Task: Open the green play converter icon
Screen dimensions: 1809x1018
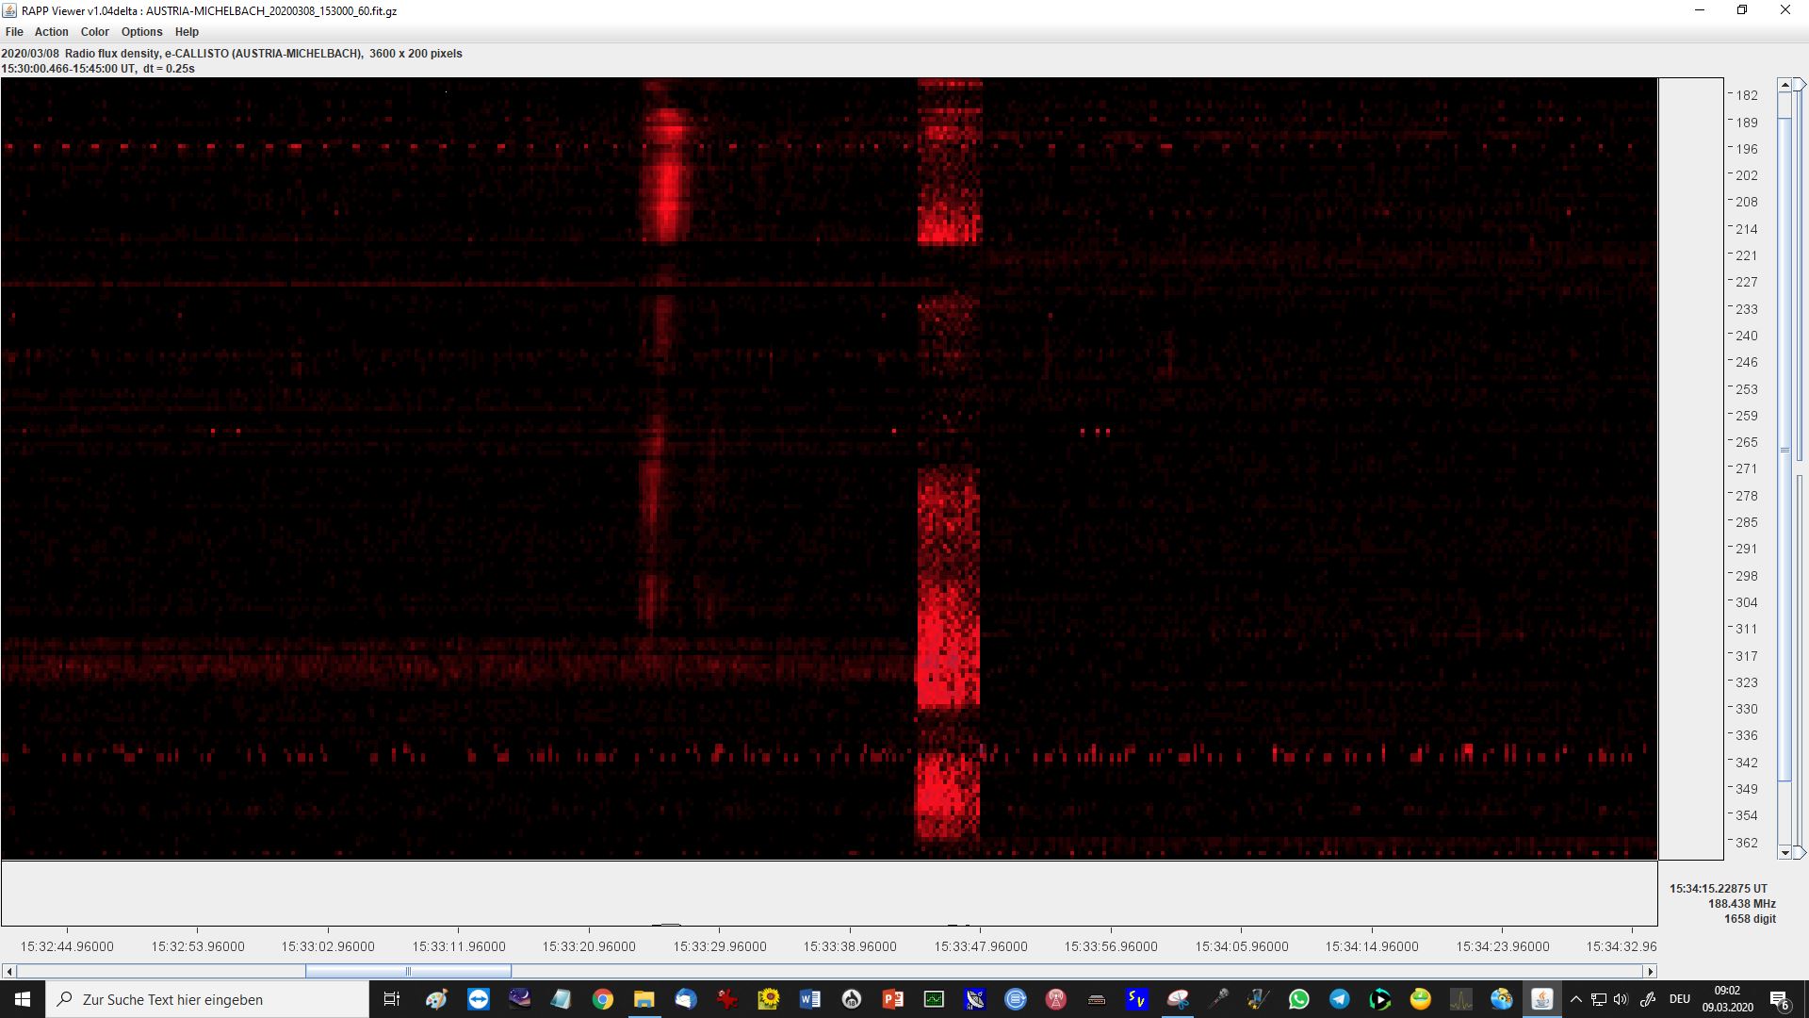Action: 1380,999
